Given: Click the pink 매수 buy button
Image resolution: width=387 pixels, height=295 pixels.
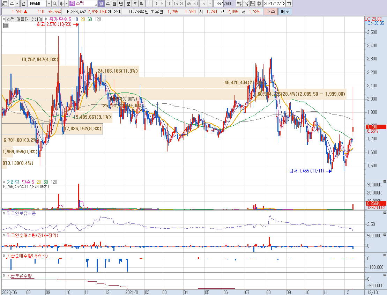Looking at the screenshot, I should (x=271, y=12).
